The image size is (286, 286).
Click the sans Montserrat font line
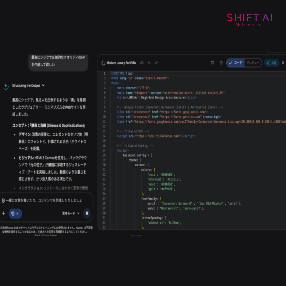click(x=176, y=208)
